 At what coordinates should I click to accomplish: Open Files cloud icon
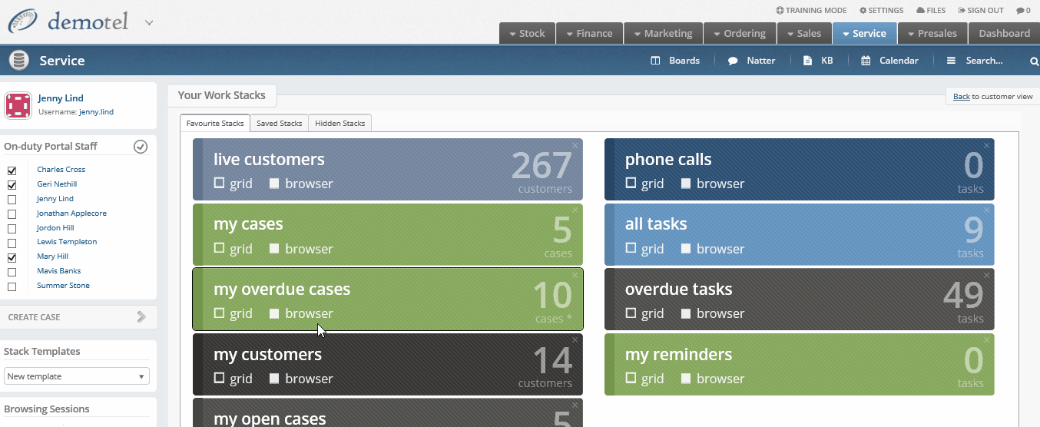coord(920,11)
